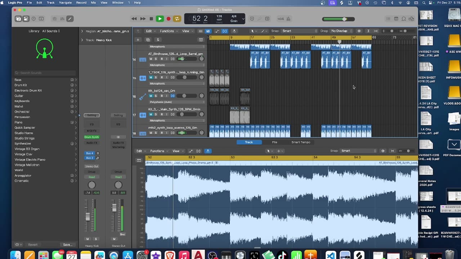Screen dimensions: 461x259
Task: Open the File menu in menu bar
Action: [x=29, y=3]
